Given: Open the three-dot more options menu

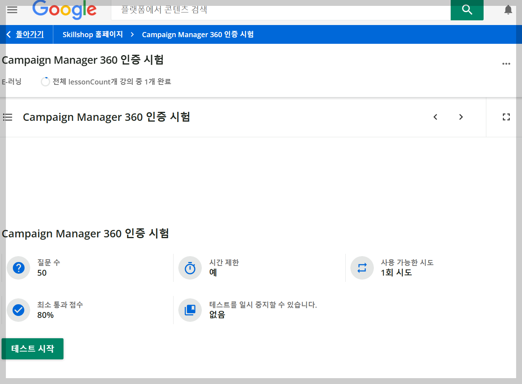Looking at the screenshot, I should click(x=506, y=64).
